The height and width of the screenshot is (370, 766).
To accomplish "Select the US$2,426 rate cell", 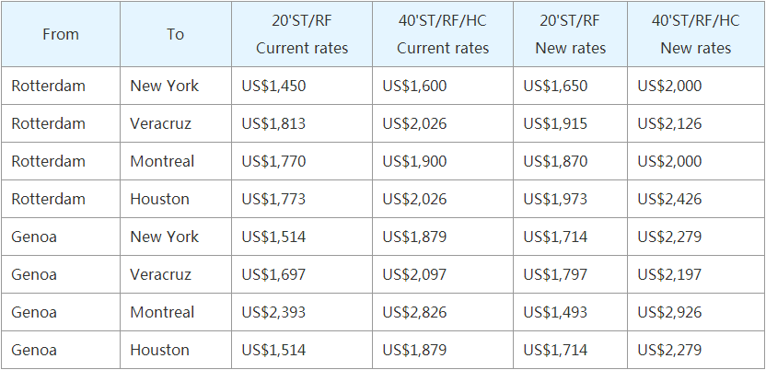I will click(x=670, y=199).
